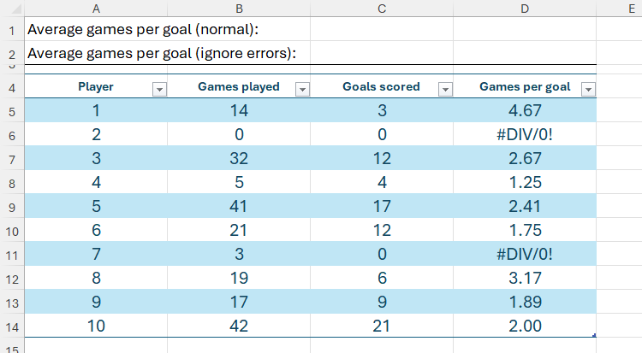Select the Goals scored value 17
642x353 pixels.
coord(382,207)
